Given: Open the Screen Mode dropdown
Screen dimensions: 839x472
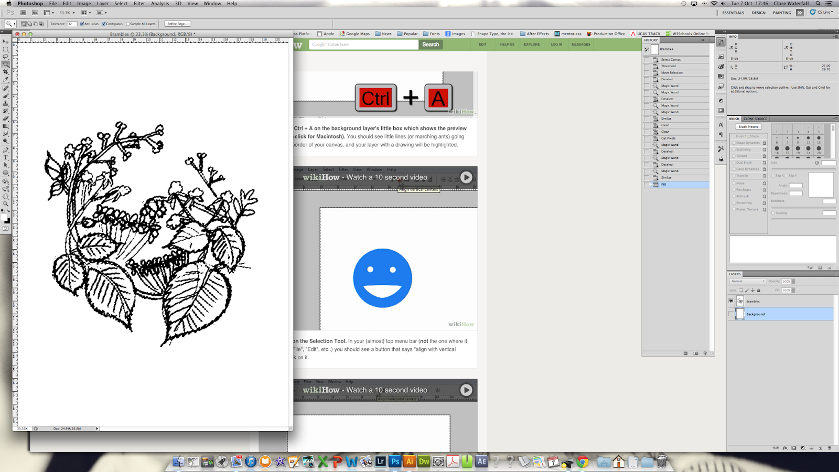Looking at the screenshot, I should pyautogui.click(x=101, y=13).
